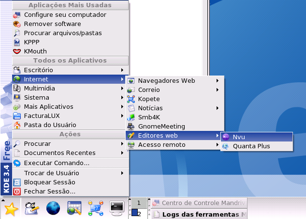Click the Fechar Sessão... label
This screenshot has width=306, height=219.
point(50,192)
